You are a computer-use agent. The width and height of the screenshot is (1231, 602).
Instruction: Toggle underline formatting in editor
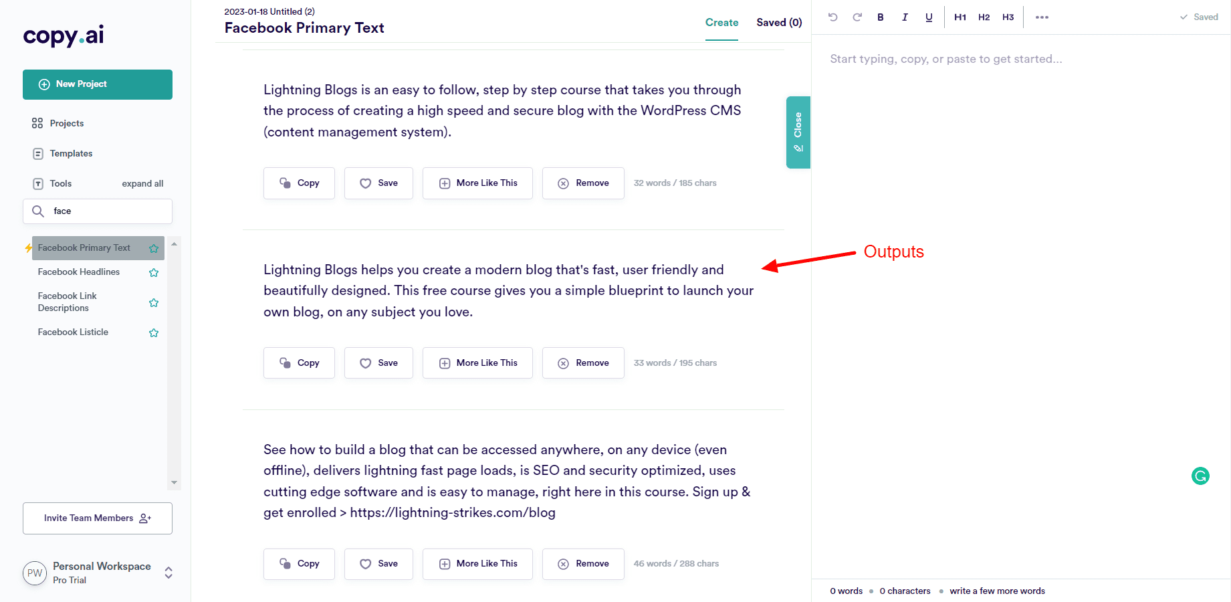pyautogui.click(x=929, y=17)
